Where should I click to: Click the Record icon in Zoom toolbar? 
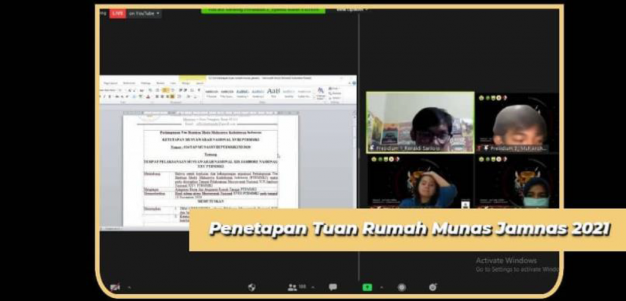pos(402,287)
